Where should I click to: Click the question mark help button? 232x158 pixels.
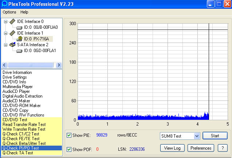coord(223,148)
